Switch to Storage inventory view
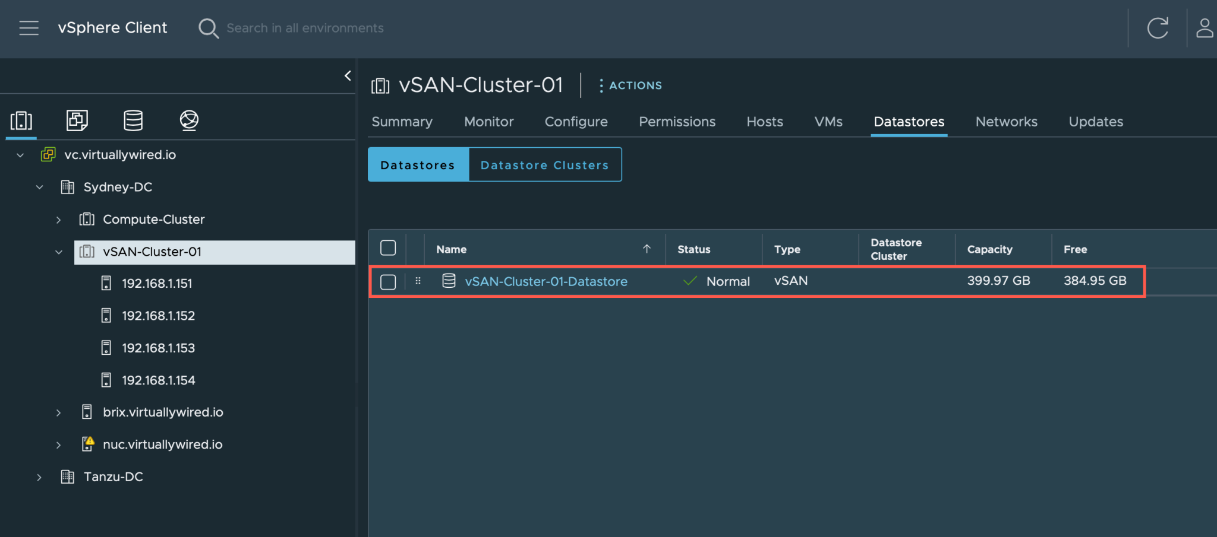The width and height of the screenshot is (1217, 537). pos(133,120)
